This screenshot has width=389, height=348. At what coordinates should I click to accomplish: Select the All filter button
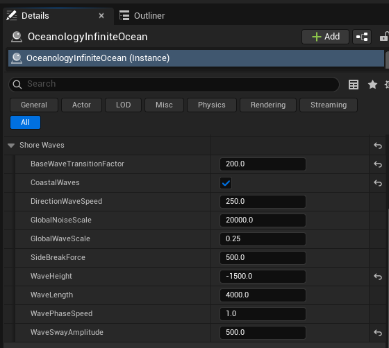25,122
